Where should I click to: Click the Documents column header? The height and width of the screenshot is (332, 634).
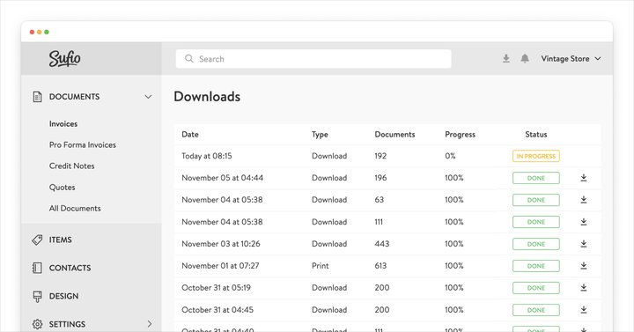coord(394,134)
